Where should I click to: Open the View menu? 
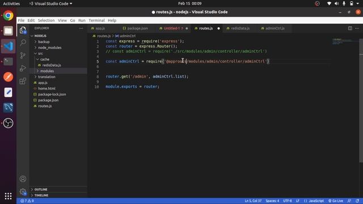click(x=62, y=20)
